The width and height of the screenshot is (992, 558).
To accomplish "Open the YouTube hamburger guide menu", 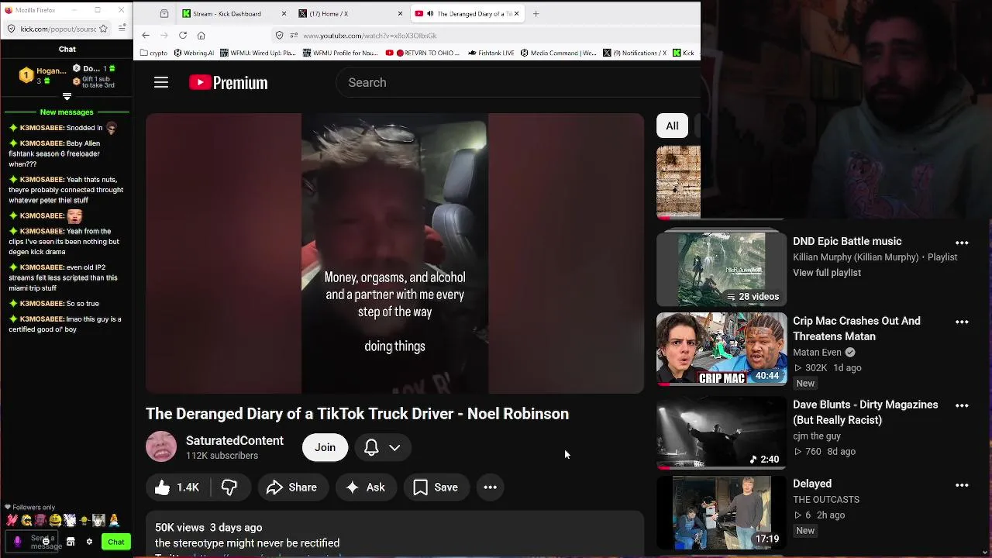I will click(161, 82).
